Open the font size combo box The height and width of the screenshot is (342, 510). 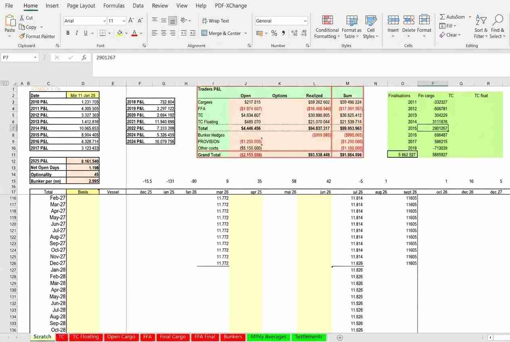click(117, 21)
